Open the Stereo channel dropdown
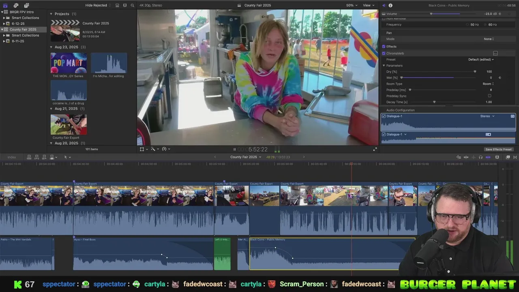The image size is (519, 292). point(487,116)
